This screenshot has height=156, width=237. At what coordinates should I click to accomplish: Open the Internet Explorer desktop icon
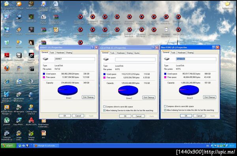(6, 84)
